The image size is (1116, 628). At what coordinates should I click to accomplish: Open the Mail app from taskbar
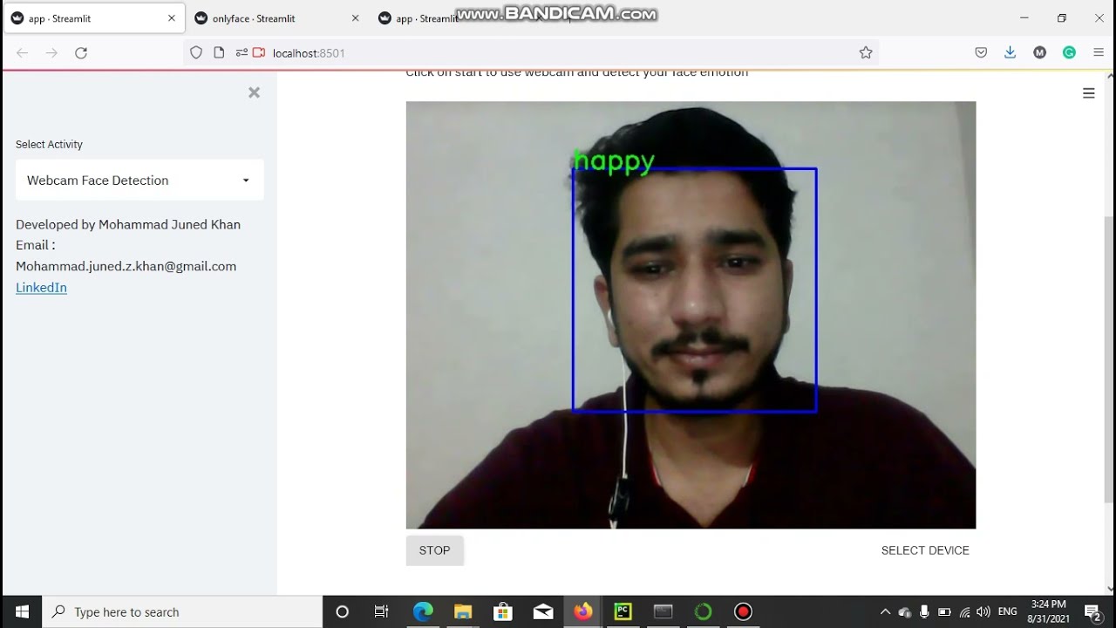point(543,611)
